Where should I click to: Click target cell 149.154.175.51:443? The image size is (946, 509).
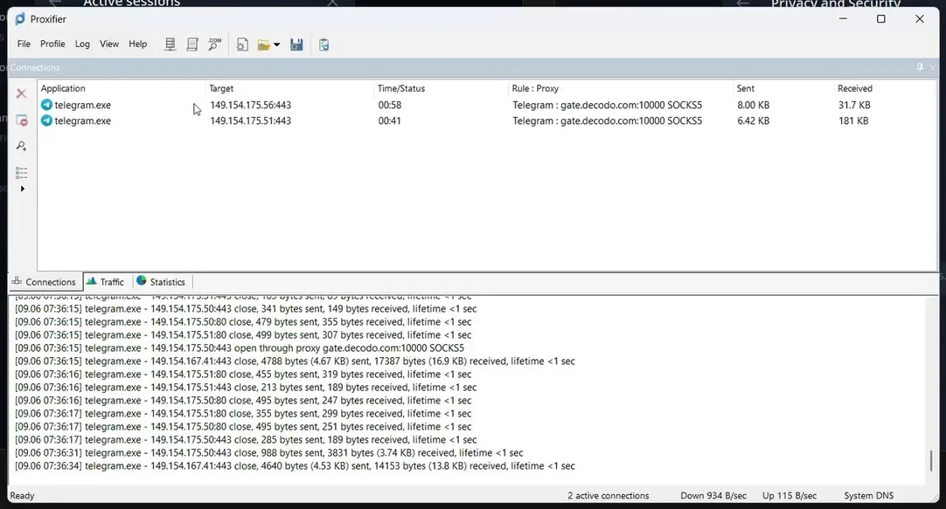[250, 120]
